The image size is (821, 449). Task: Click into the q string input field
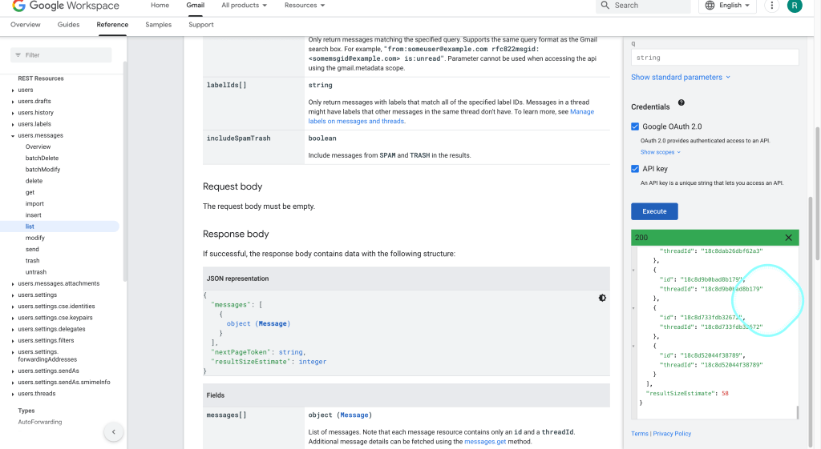tap(714, 58)
